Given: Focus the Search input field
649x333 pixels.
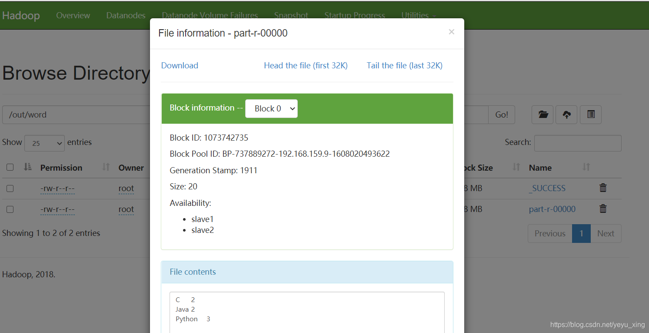Looking at the screenshot, I should pos(578,143).
